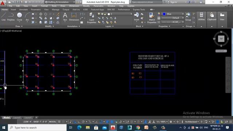Click the viewport label Top control
Image resolution: width=233 pixels, height=131 pixels.
click(x=5, y=31)
